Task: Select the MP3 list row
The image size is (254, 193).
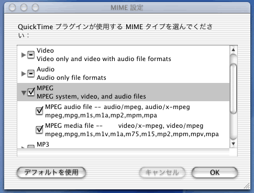Action: (x=123, y=144)
